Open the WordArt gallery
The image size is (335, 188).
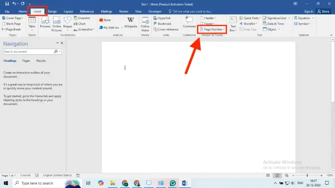point(248,24)
